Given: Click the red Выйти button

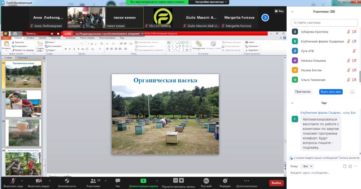Looking at the screenshot, I should (x=276, y=183).
